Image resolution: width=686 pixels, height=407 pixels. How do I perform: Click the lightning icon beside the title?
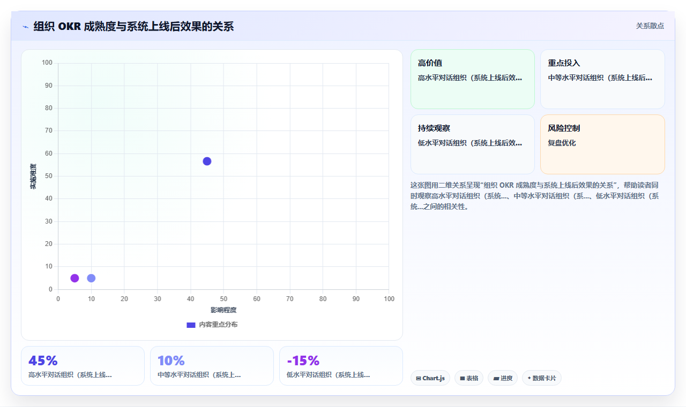click(25, 27)
